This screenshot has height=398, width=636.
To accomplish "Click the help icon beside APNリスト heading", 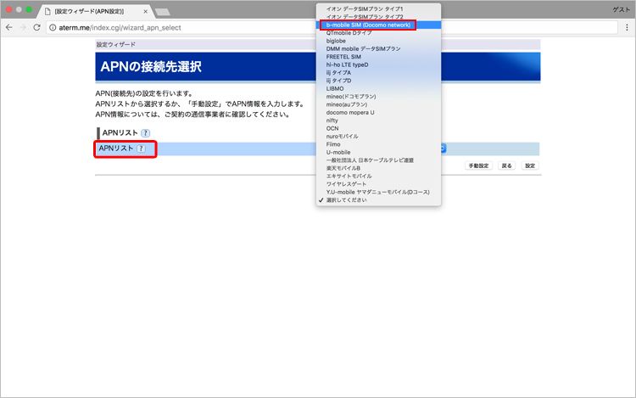I will [145, 133].
